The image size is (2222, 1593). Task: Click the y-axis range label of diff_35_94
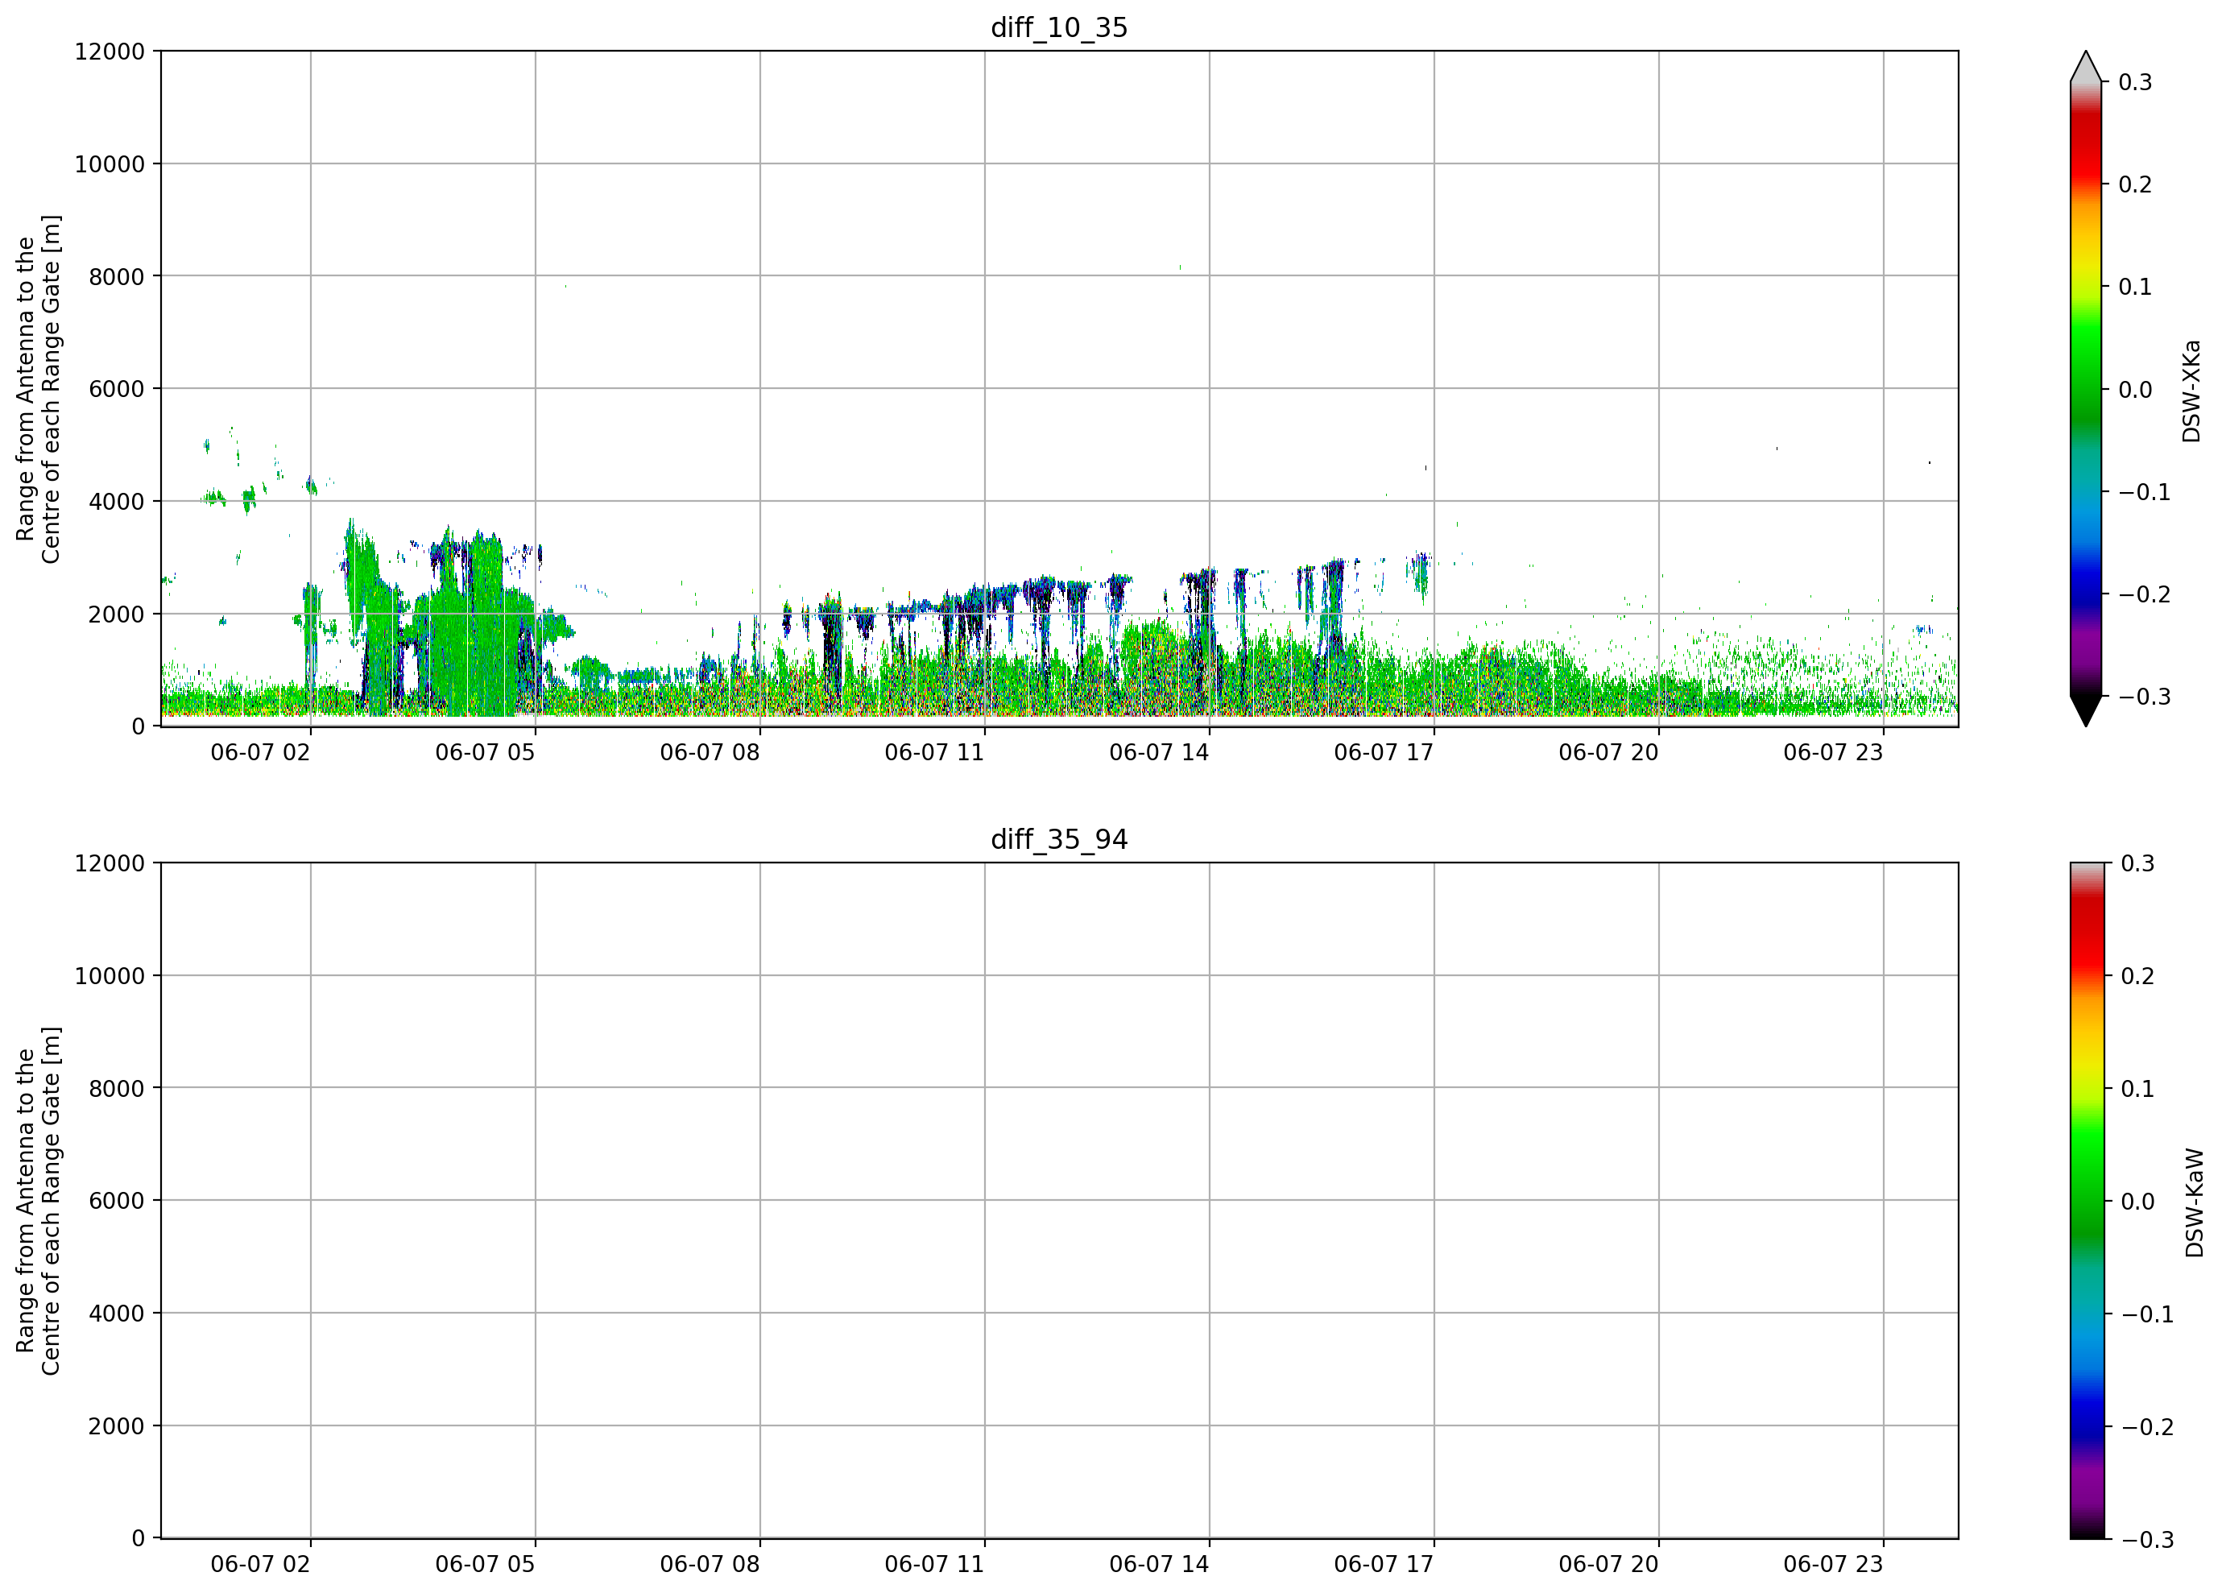tap(38, 1200)
